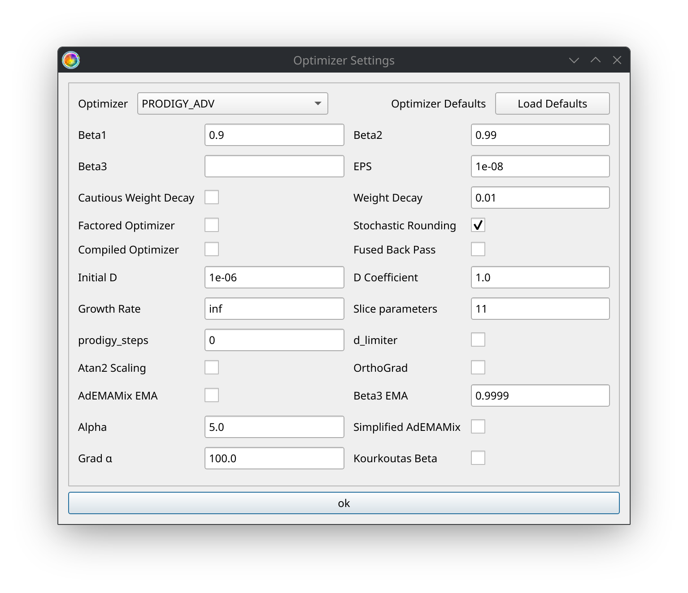Uncheck the Stochastic Rounding checkbox
Viewport: 688px width, 593px height.
(478, 225)
